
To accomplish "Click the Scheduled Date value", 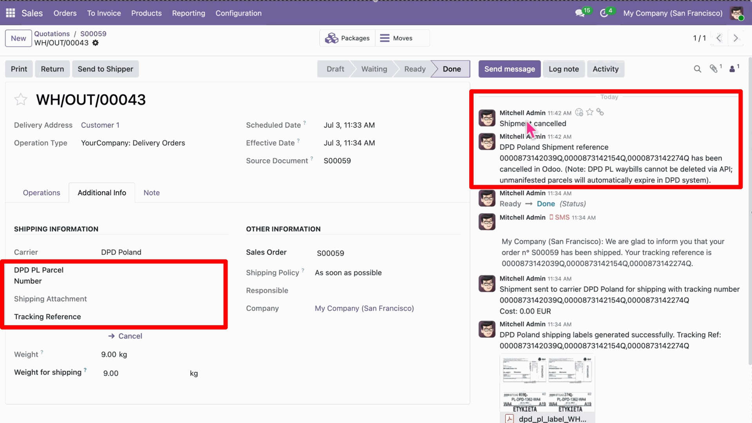I will (x=349, y=125).
